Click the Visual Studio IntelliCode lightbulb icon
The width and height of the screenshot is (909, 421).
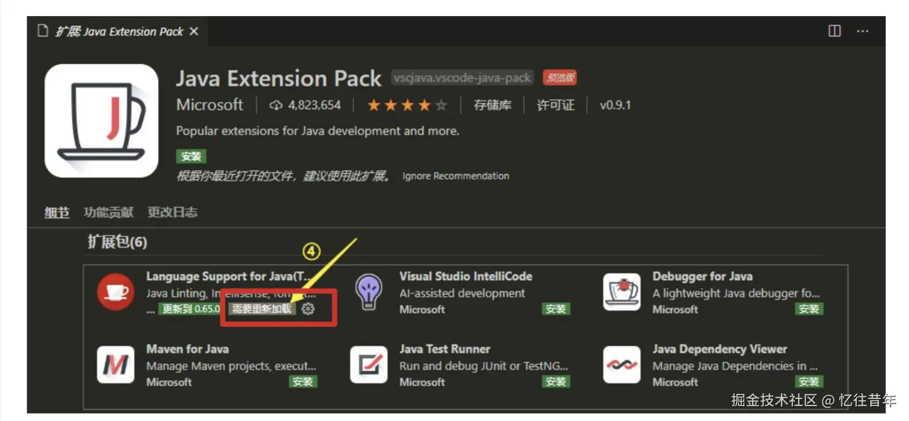coord(368,292)
